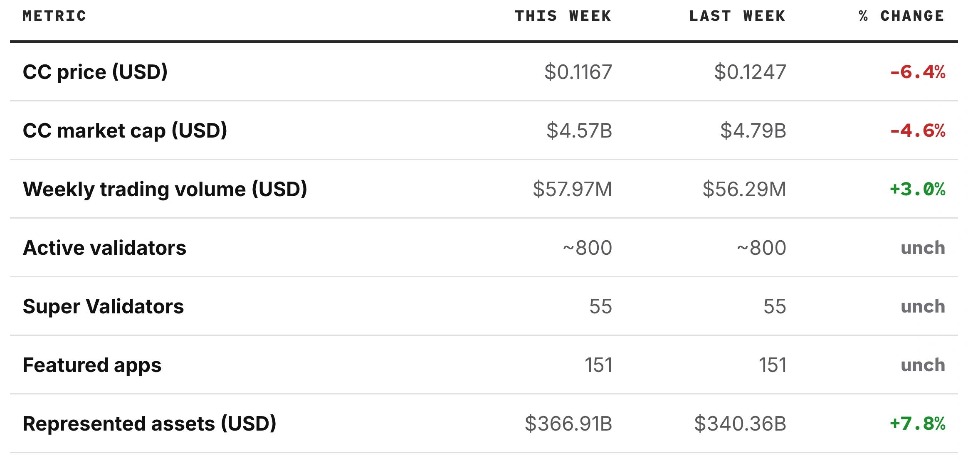Screen dimensions: 968x463
Task: Select the $366.91B represented assets value
Action: pos(568,424)
